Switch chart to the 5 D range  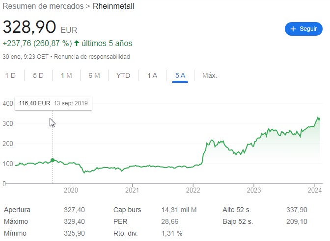tap(38, 75)
